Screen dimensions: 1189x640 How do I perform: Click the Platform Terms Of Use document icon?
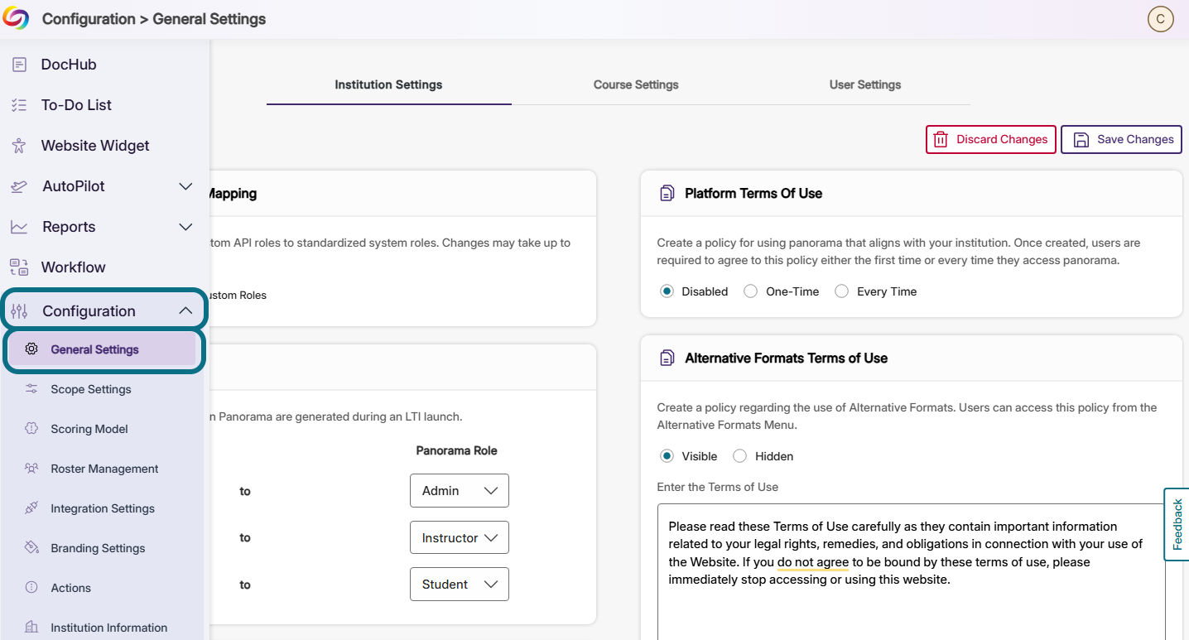667,193
